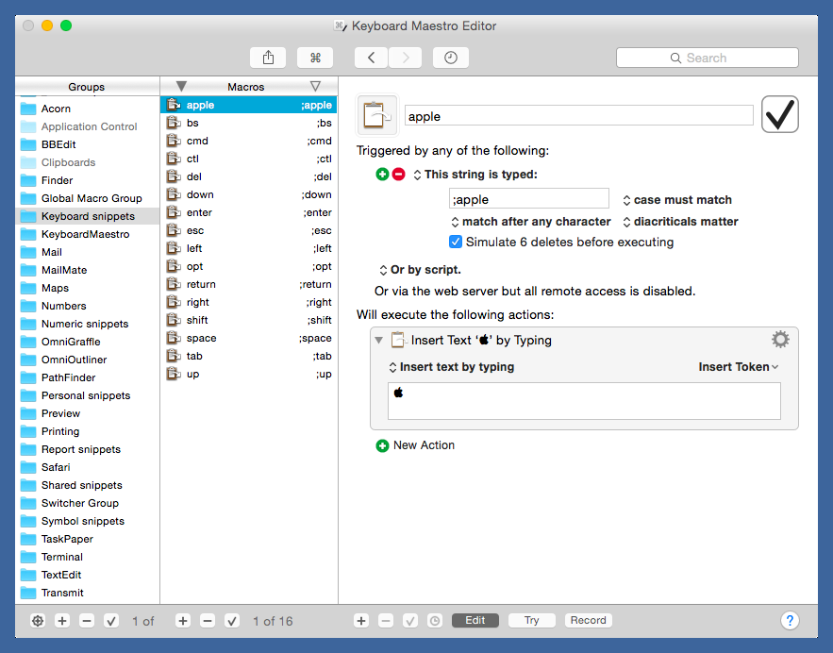
Task: Toggle the group enable checkmark under Groups
Action: click(111, 621)
